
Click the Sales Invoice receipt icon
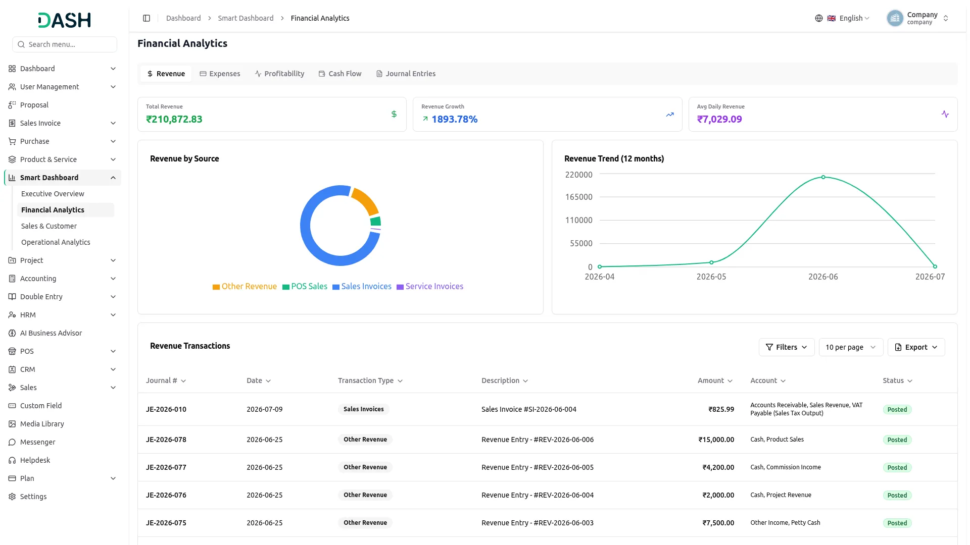12,123
